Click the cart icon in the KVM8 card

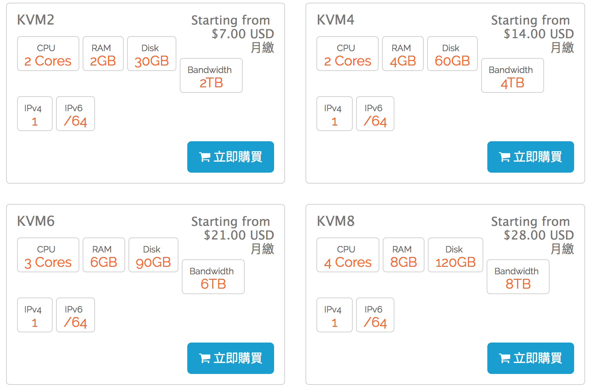(x=505, y=359)
